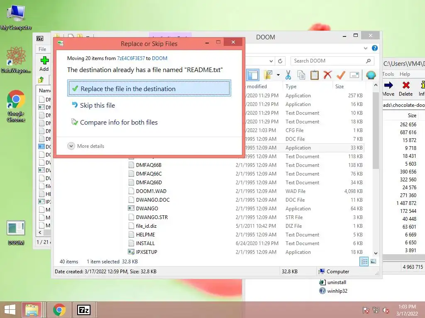Click the Help question mark icon
Screen dimensions: 425x318
click(x=375, y=48)
